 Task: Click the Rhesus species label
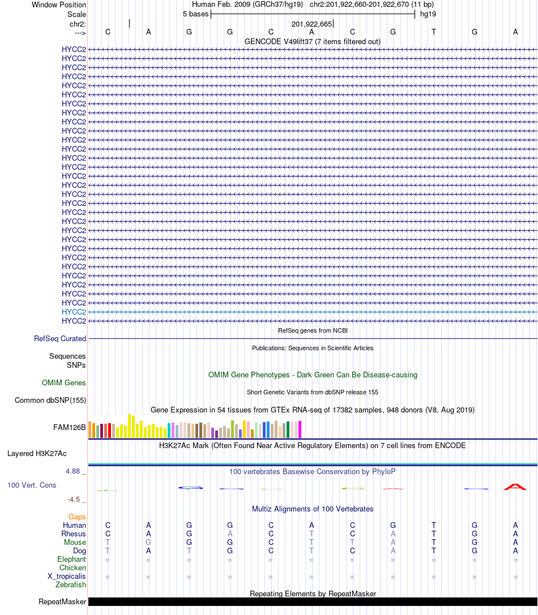click(x=74, y=534)
